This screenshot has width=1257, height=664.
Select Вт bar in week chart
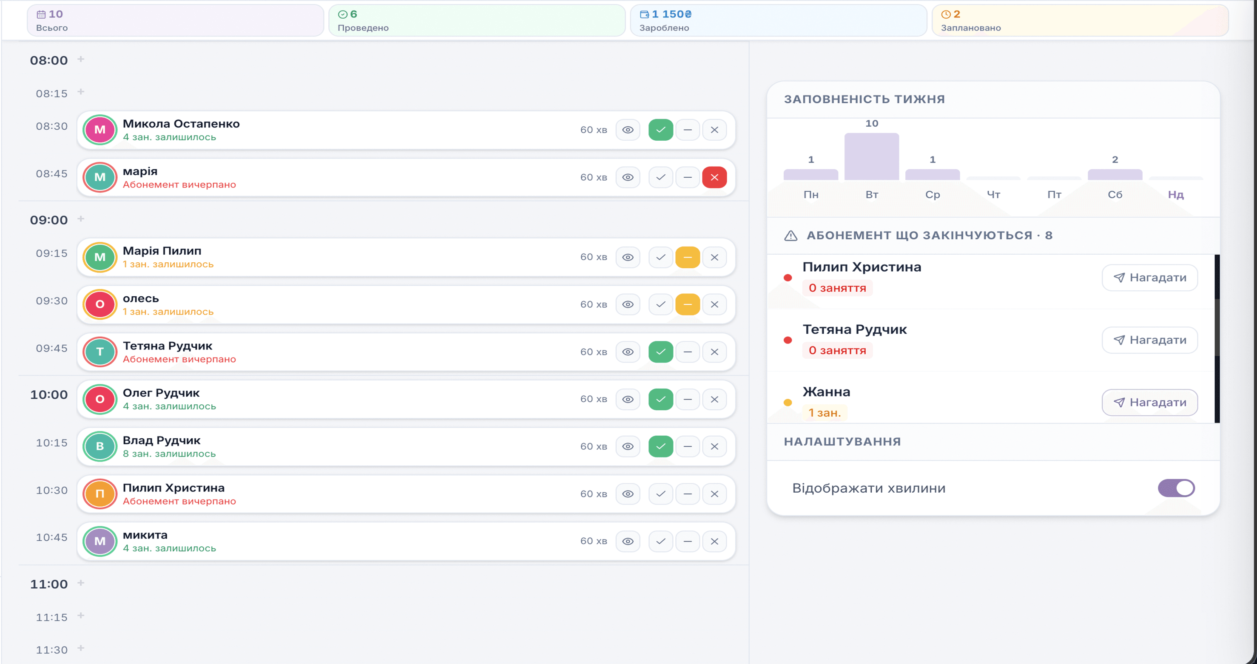point(871,156)
